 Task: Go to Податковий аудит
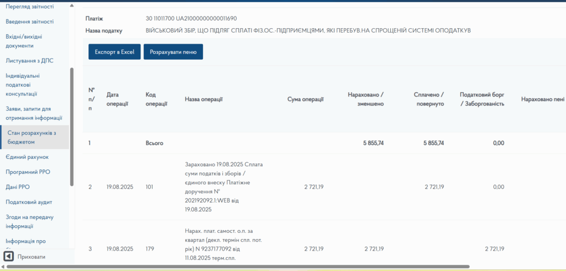tap(29, 202)
